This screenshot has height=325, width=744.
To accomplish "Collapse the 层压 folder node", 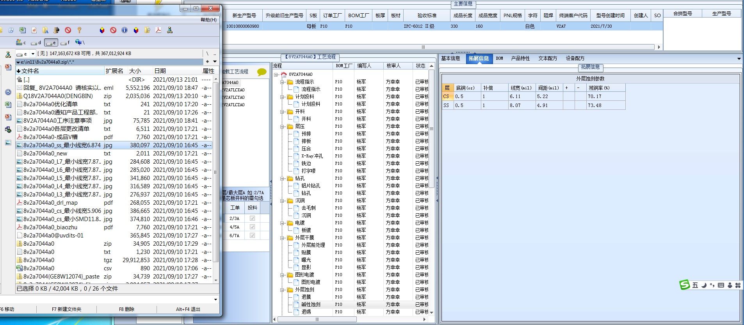I will 282,127.
